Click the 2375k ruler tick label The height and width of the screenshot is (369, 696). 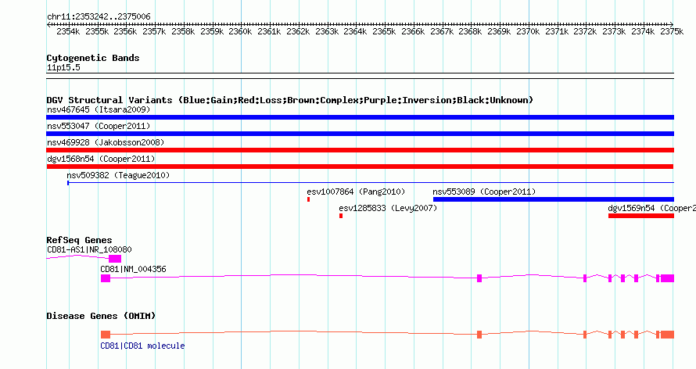click(x=672, y=31)
